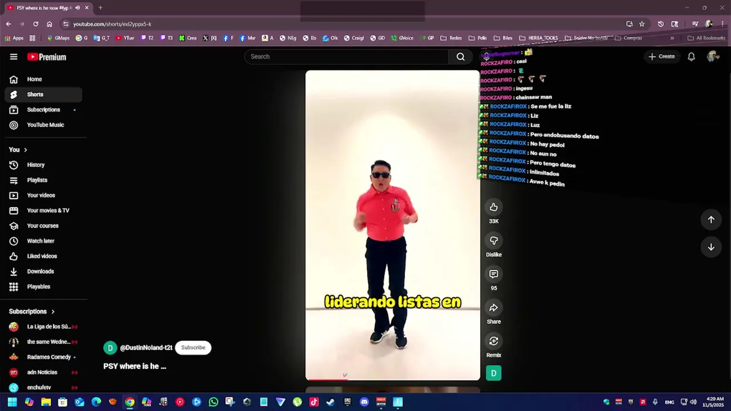731x411 pixels.
Task: Share the PSY Short
Action: click(494, 308)
